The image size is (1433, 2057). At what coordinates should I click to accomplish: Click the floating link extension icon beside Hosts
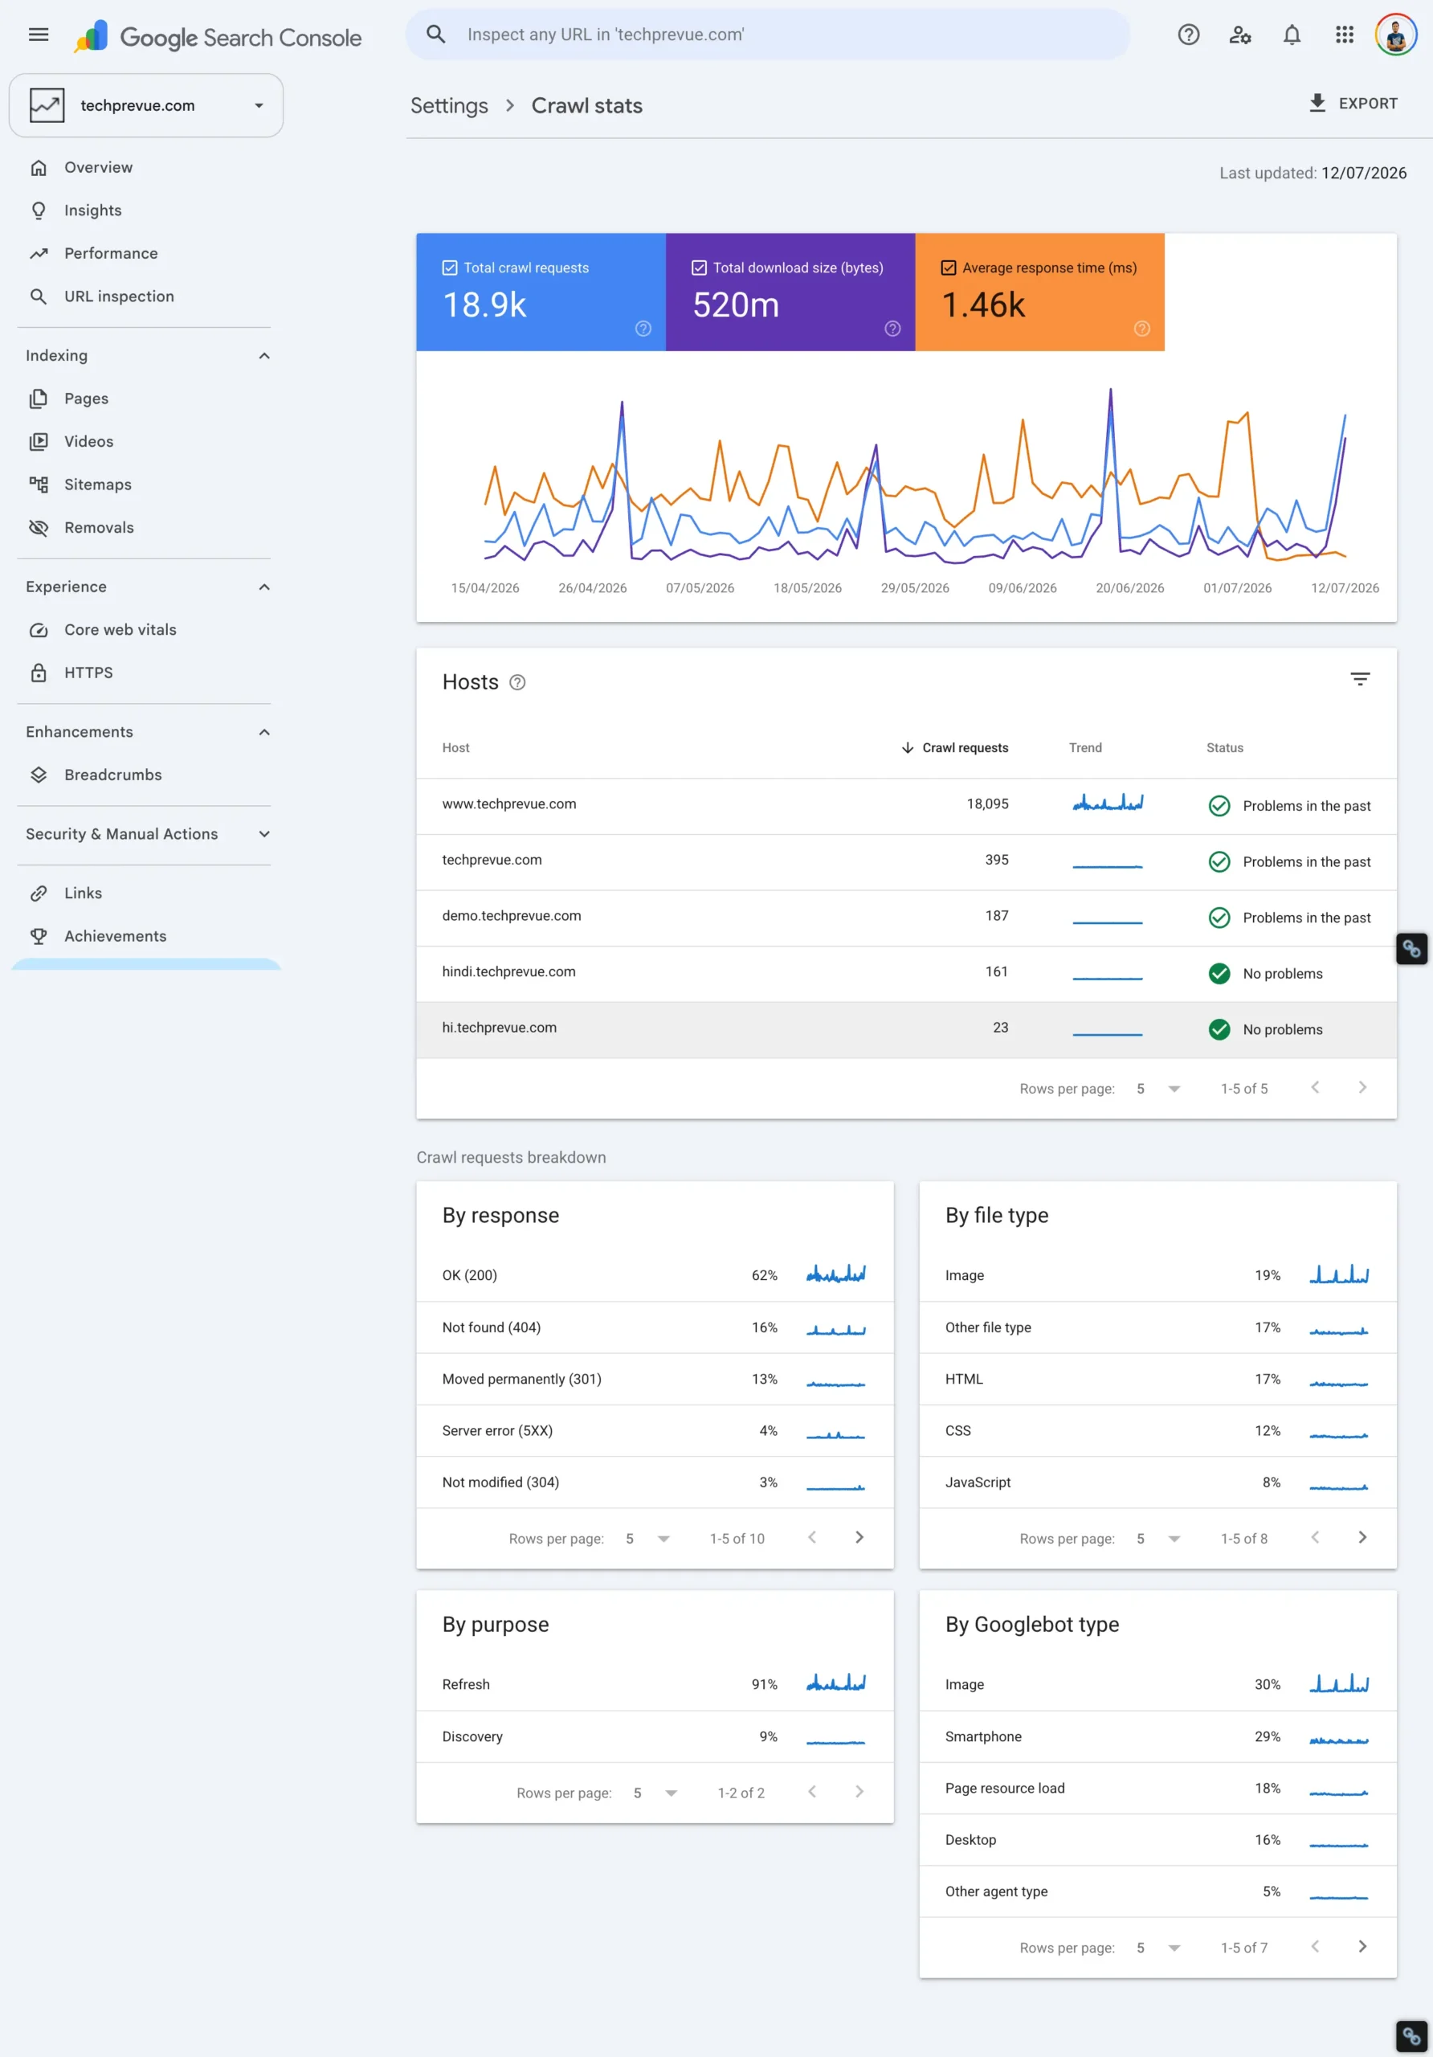1411,949
